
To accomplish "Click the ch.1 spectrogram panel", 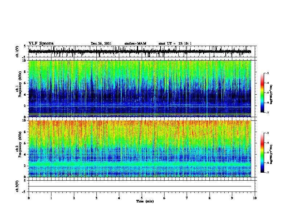I will [140, 89].
